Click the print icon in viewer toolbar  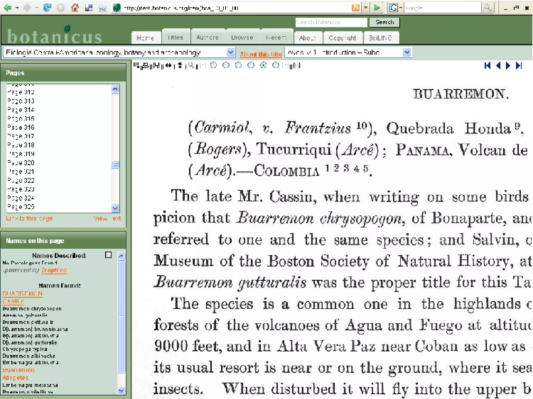[x=146, y=65]
